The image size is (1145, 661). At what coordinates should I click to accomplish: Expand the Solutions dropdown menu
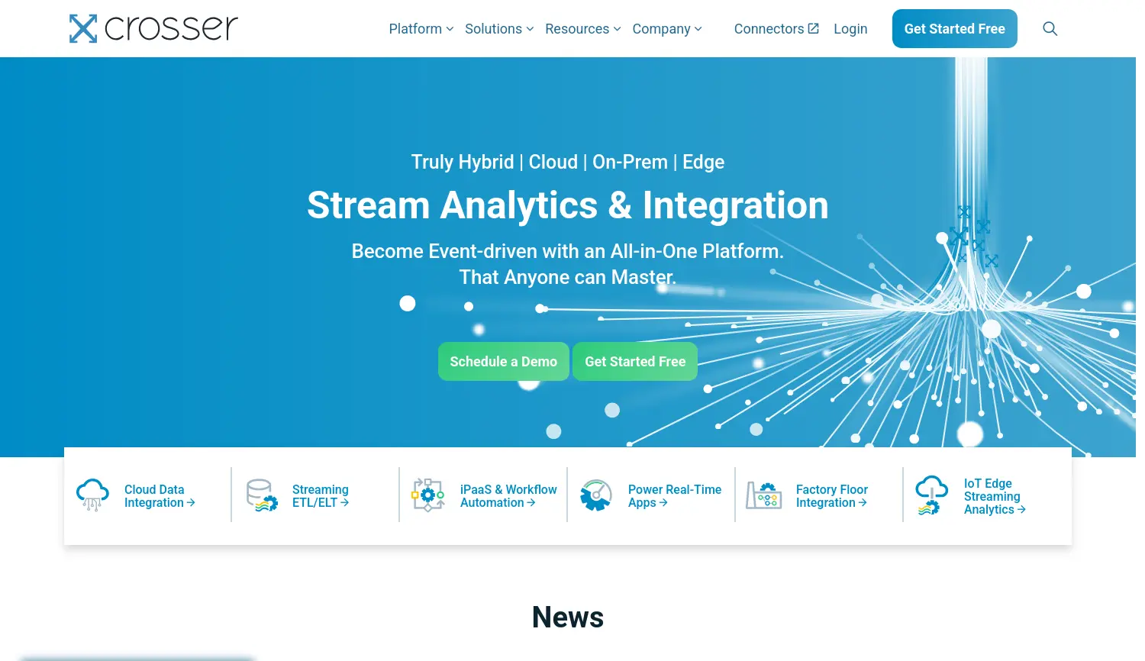(498, 29)
